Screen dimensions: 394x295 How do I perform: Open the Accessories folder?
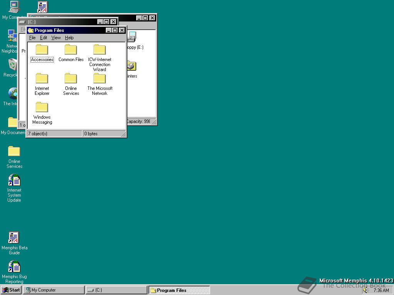coord(42,49)
